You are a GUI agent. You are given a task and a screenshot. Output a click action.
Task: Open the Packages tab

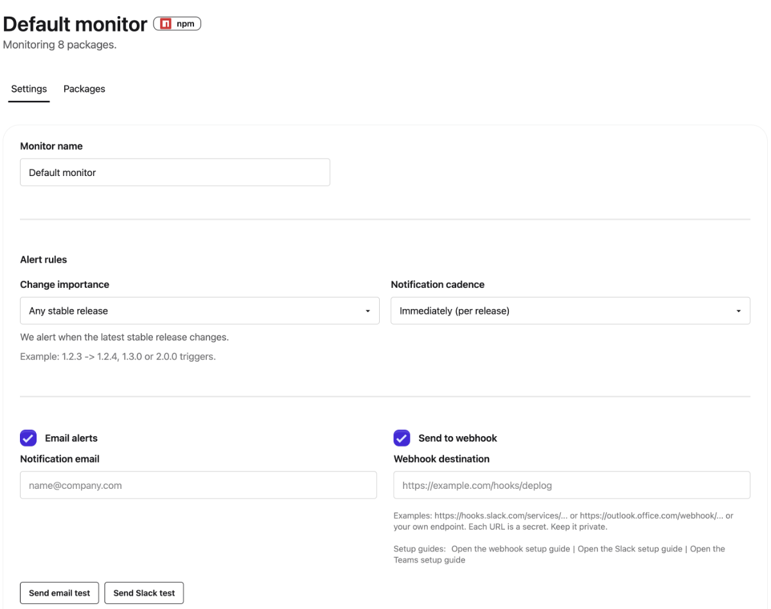point(84,89)
